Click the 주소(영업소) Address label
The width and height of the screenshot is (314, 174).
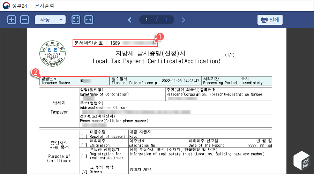click(103, 105)
